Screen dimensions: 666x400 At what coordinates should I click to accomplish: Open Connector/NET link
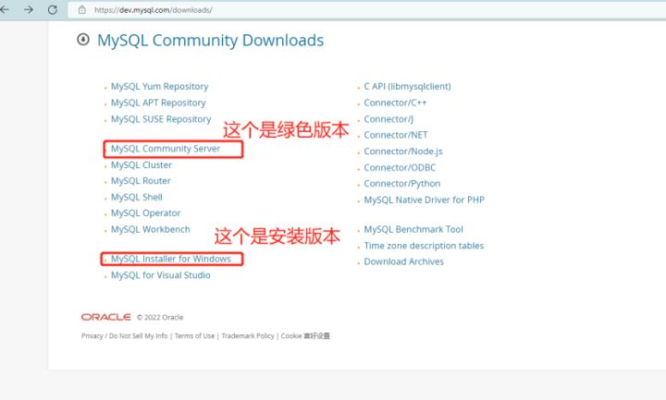(x=396, y=135)
